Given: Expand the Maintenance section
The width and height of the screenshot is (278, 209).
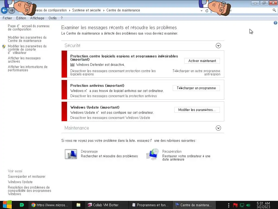Looking at the screenshot, I should pos(218,128).
